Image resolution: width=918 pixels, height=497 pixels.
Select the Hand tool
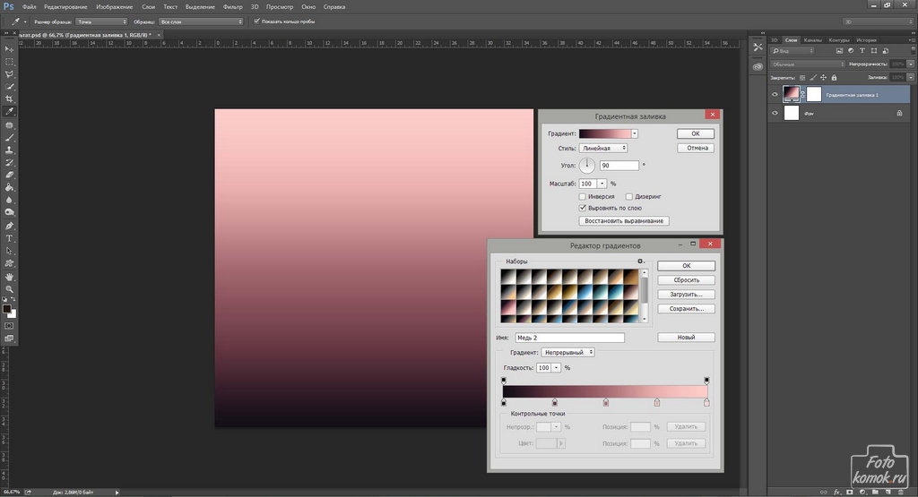[10, 277]
